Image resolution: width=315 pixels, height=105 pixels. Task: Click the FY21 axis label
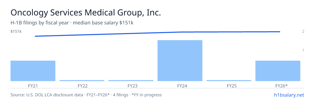point(33,86)
